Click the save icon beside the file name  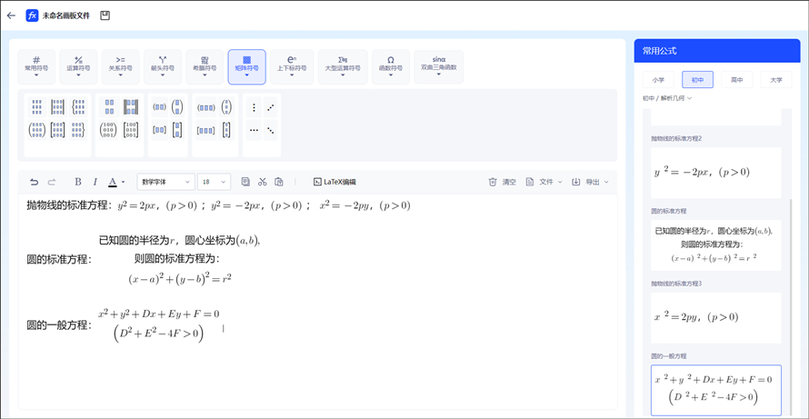point(105,16)
